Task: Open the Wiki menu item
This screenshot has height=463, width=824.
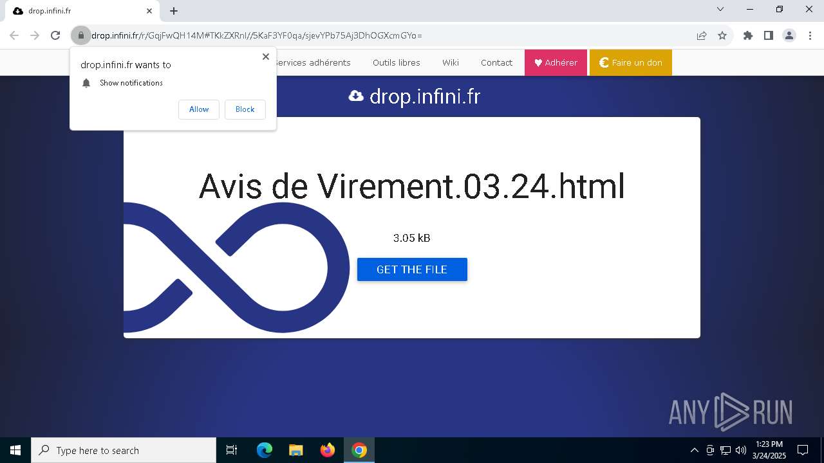Action: coord(451,62)
